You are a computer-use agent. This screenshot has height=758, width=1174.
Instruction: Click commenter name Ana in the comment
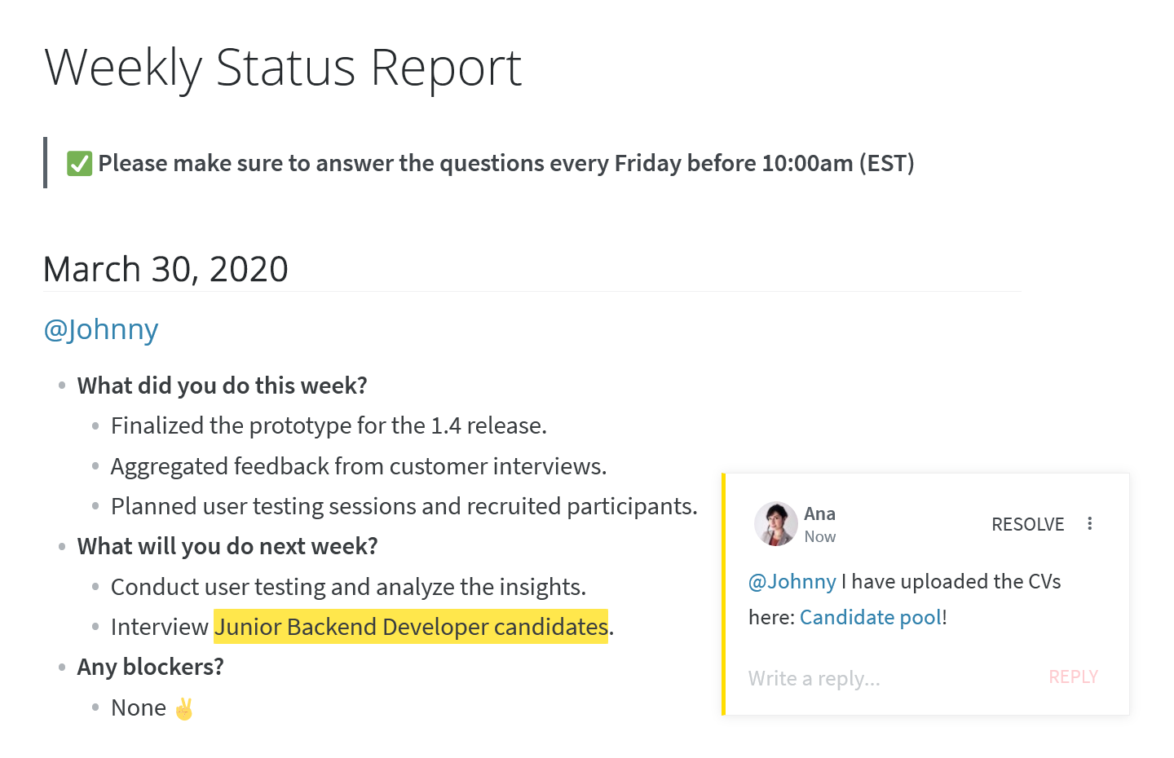(x=819, y=513)
